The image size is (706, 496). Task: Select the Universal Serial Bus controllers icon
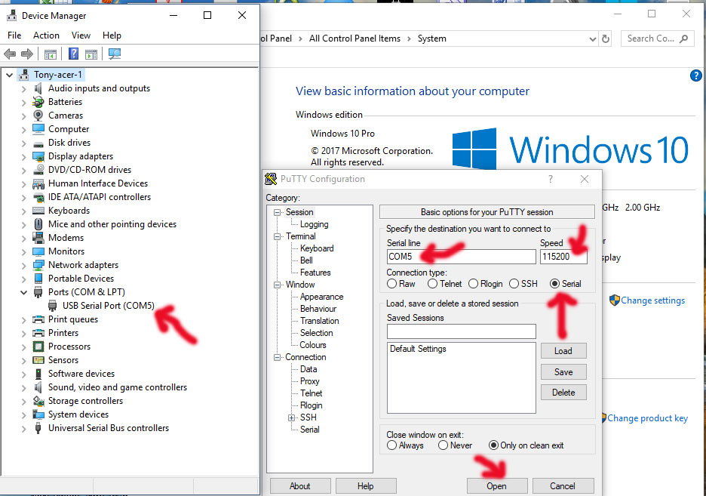click(38, 428)
